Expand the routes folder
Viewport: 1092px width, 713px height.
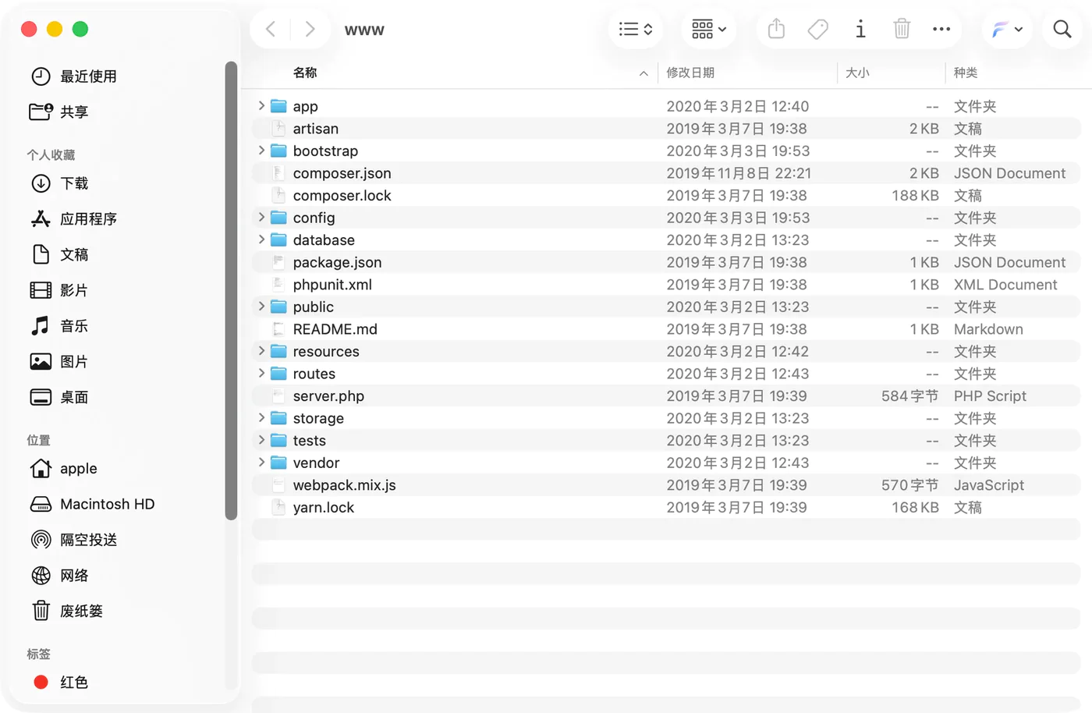(261, 373)
